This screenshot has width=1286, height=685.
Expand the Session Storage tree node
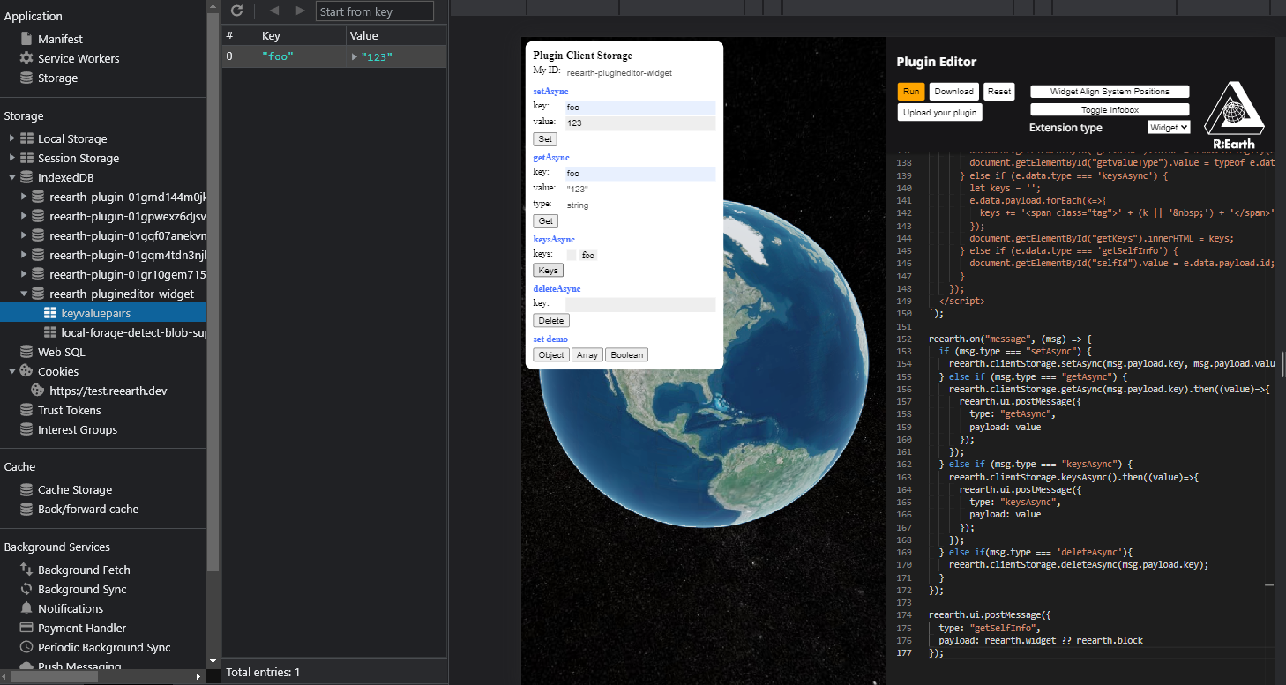point(12,158)
